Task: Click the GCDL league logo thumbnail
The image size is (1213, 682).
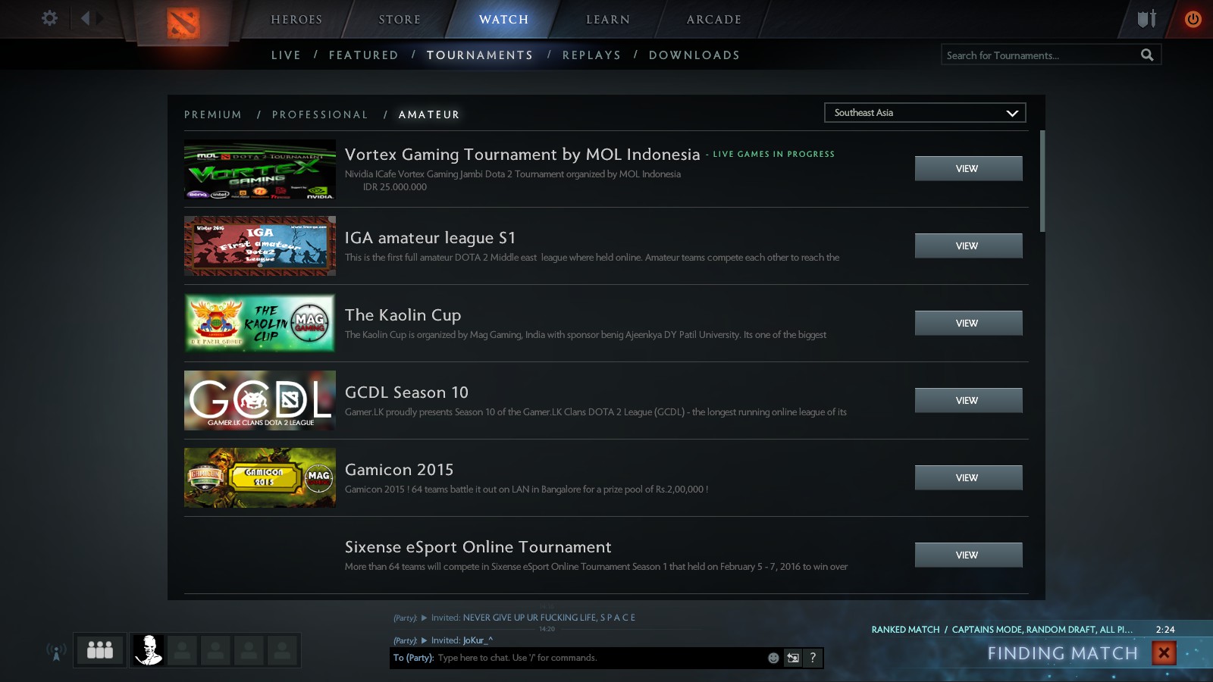Action: click(260, 401)
